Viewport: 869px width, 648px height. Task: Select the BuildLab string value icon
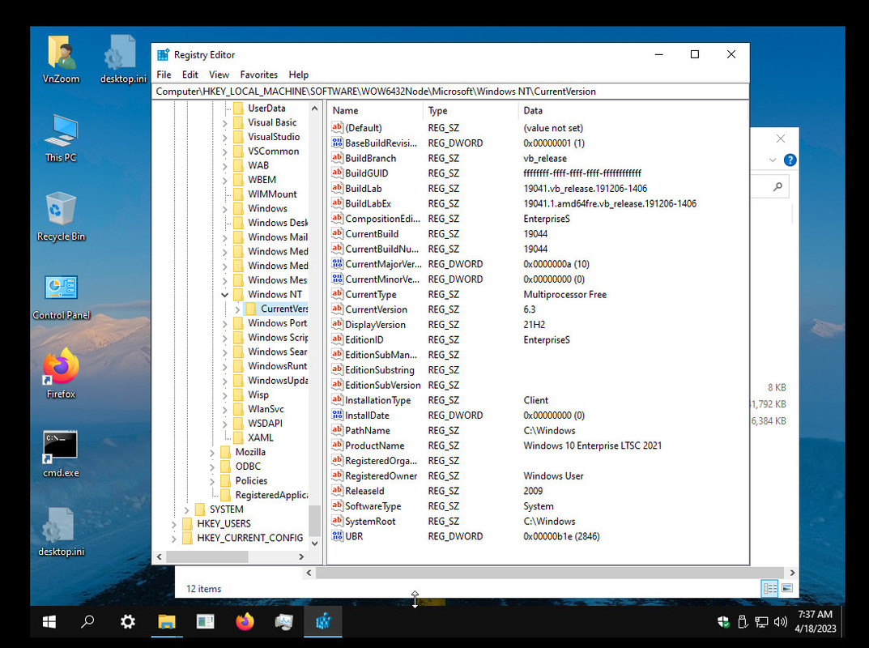(x=337, y=188)
